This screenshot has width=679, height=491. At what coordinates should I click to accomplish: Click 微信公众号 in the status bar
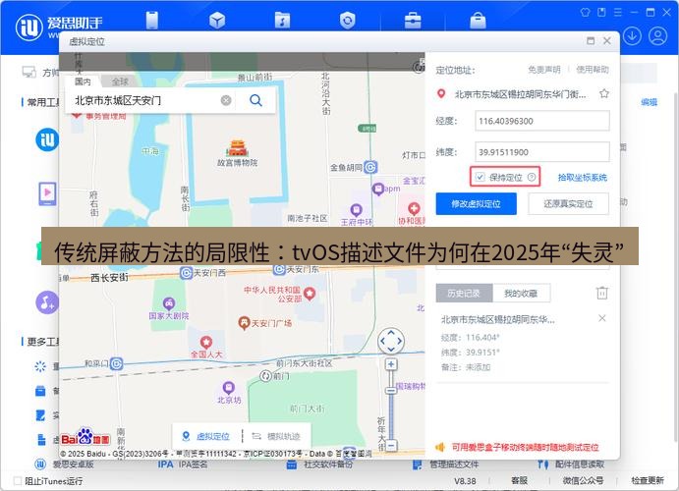[583, 480]
